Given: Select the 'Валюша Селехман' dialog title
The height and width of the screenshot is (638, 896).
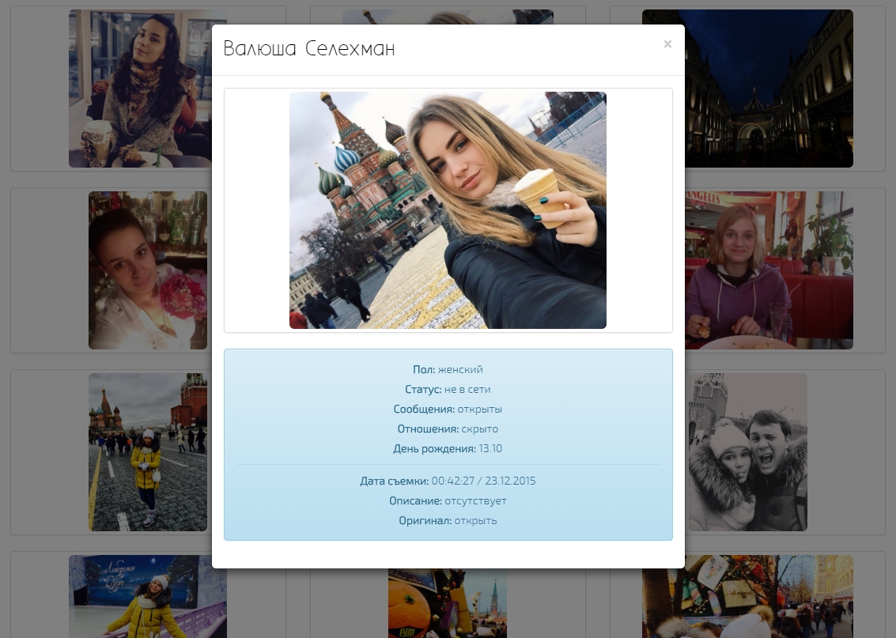Looking at the screenshot, I should point(309,48).
